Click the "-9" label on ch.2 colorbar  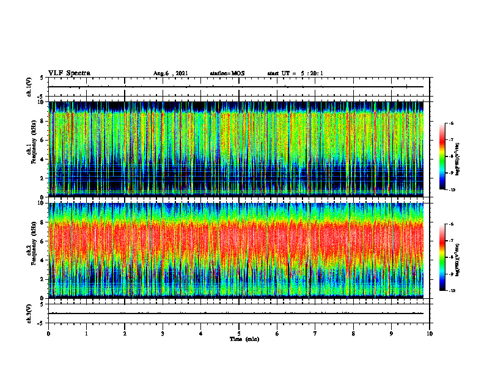451,274
